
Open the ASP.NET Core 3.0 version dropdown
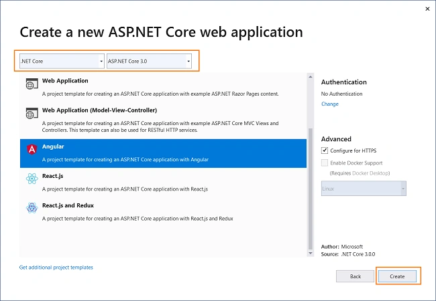[150, 62]
